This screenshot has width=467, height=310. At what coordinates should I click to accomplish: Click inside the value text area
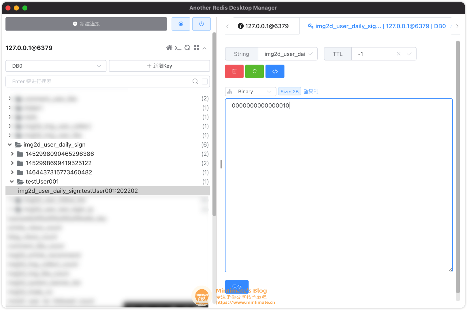click(339, 185)
